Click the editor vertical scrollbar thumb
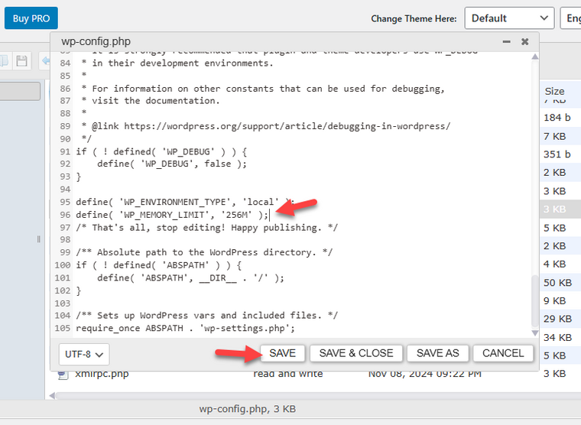The width and height of the screenshot is (581, 425). [535, 301]
